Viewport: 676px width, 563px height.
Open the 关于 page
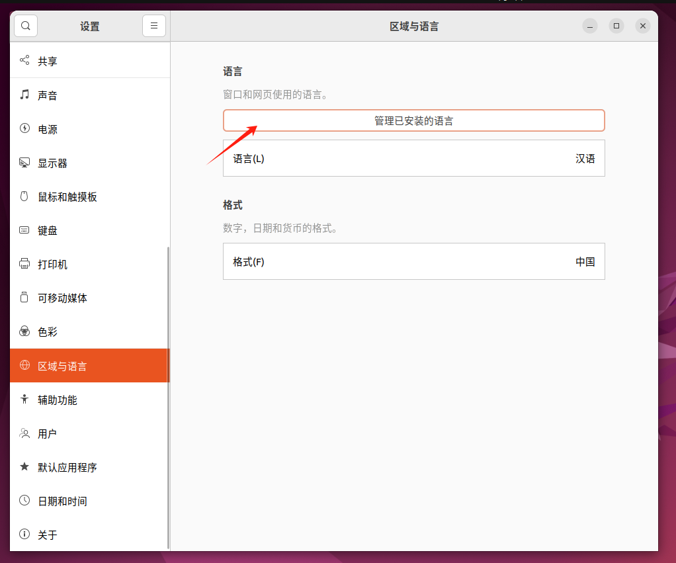pyautogui.click(x=90, y=535)
